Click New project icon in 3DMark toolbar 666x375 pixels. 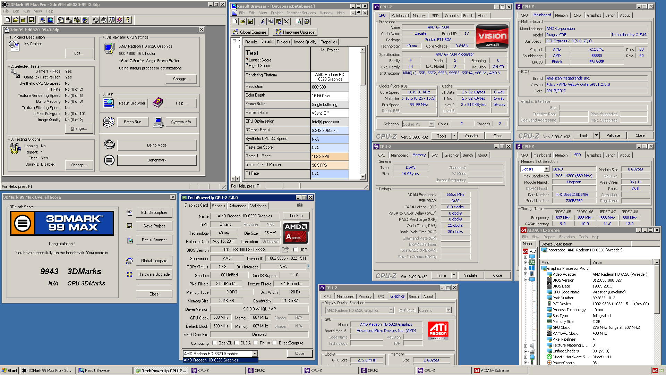[8, 20]
